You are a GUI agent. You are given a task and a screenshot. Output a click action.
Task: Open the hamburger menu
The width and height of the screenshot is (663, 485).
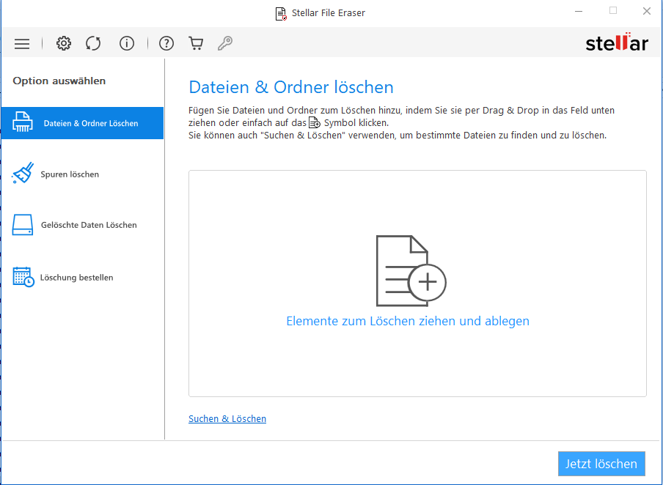pyautogui.click(x=22, y=43)
